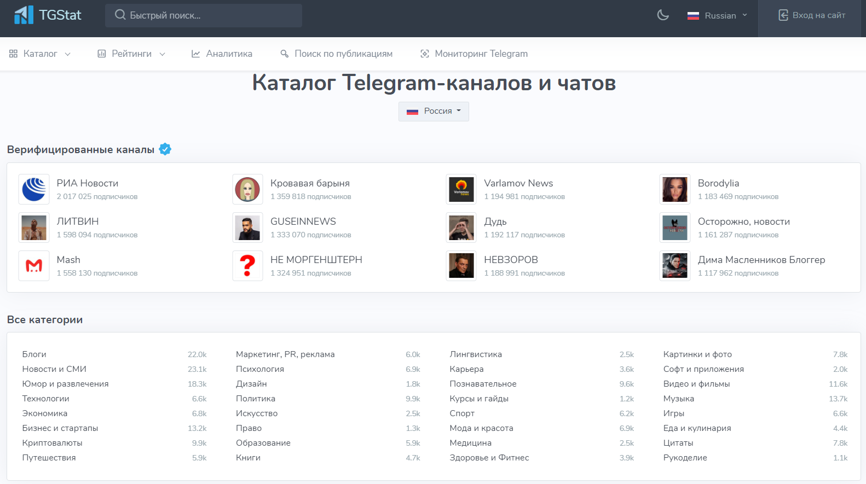
Task: Open the Новости и СМИ category
Action: [x=54, y=369]
